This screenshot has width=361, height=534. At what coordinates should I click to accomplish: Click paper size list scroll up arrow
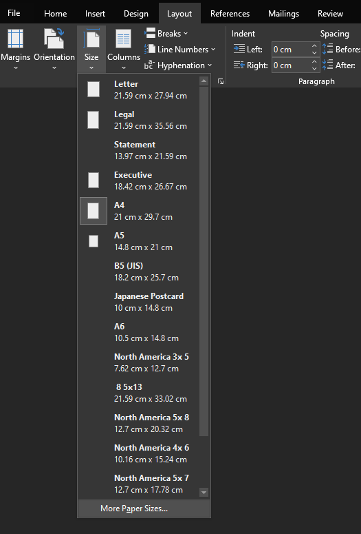coord(204,81)
